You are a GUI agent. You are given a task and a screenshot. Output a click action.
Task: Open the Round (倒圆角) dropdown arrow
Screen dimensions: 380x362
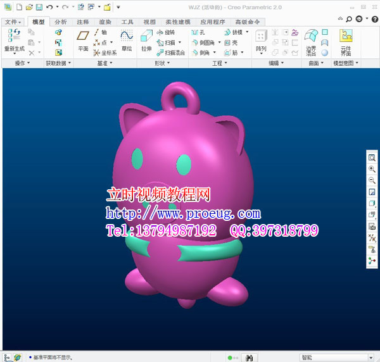click(x=219, y=42)
